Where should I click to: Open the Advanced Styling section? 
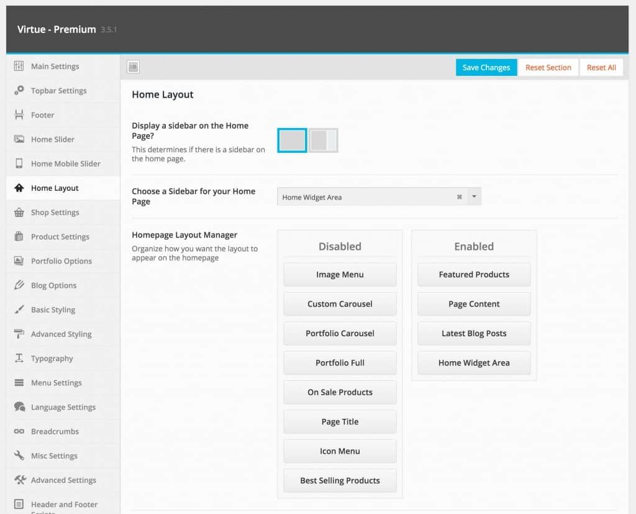(x=63, y=334)
